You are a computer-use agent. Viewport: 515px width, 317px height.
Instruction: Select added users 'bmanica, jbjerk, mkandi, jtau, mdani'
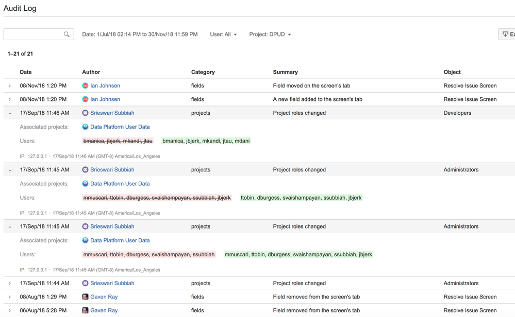coord(206,141)
